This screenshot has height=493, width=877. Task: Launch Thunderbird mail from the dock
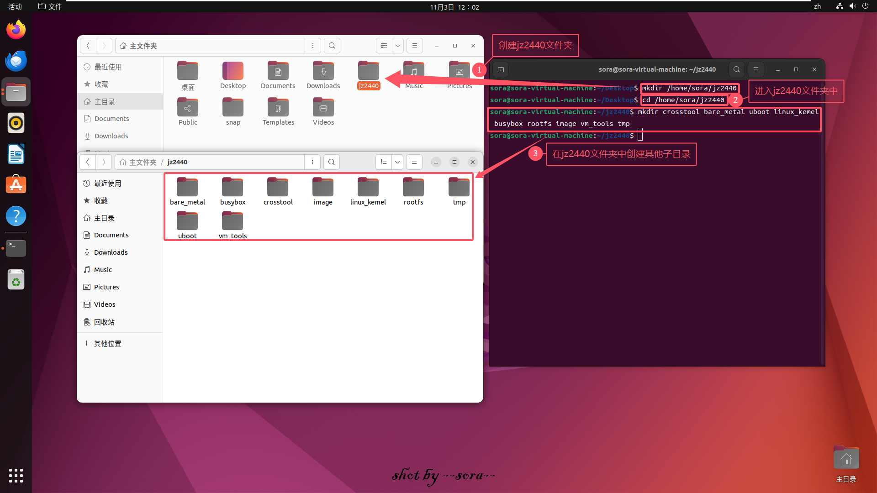click(16, 61)
